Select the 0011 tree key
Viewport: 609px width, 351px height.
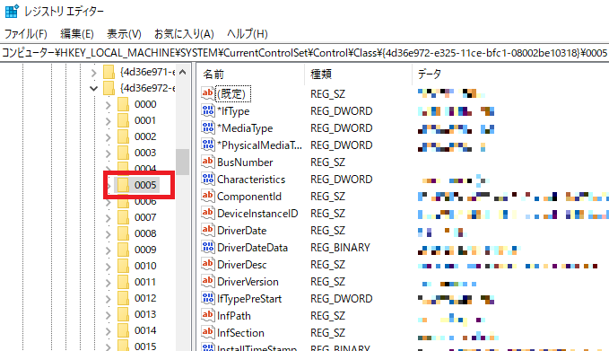click(x=145, y=282)
